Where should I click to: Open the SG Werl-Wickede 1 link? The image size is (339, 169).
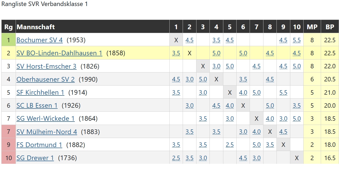(x=45, y=119)
